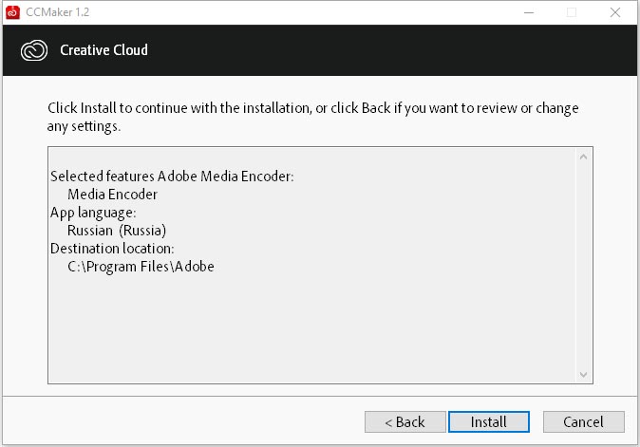Click the Install button
Viewport: 640px width, 447px height.
tap(489, 421)
